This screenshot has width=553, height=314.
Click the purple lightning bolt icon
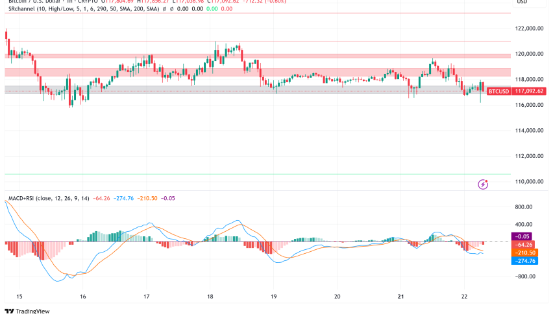[x=483, y=185]
